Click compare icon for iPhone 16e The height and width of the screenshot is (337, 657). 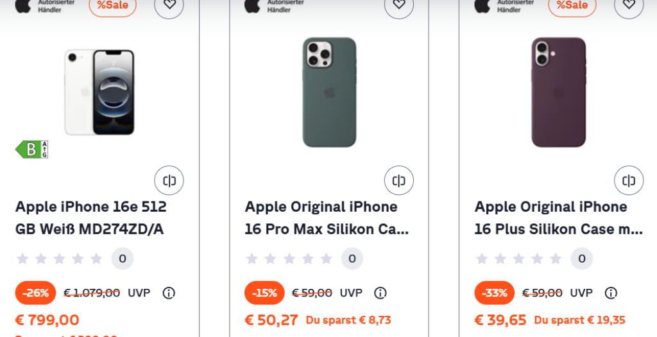pos(169,180)
